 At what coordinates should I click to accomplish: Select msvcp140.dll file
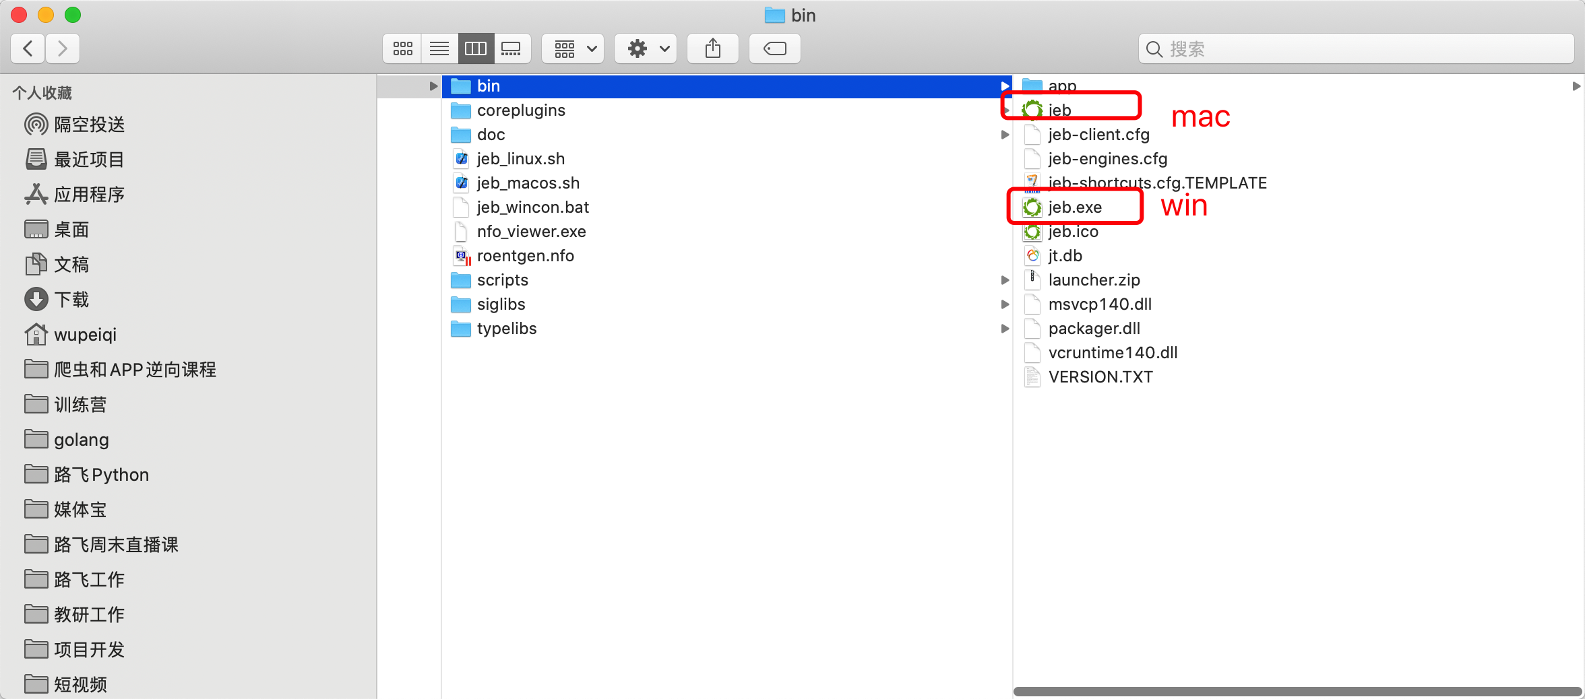[1088, 304]
